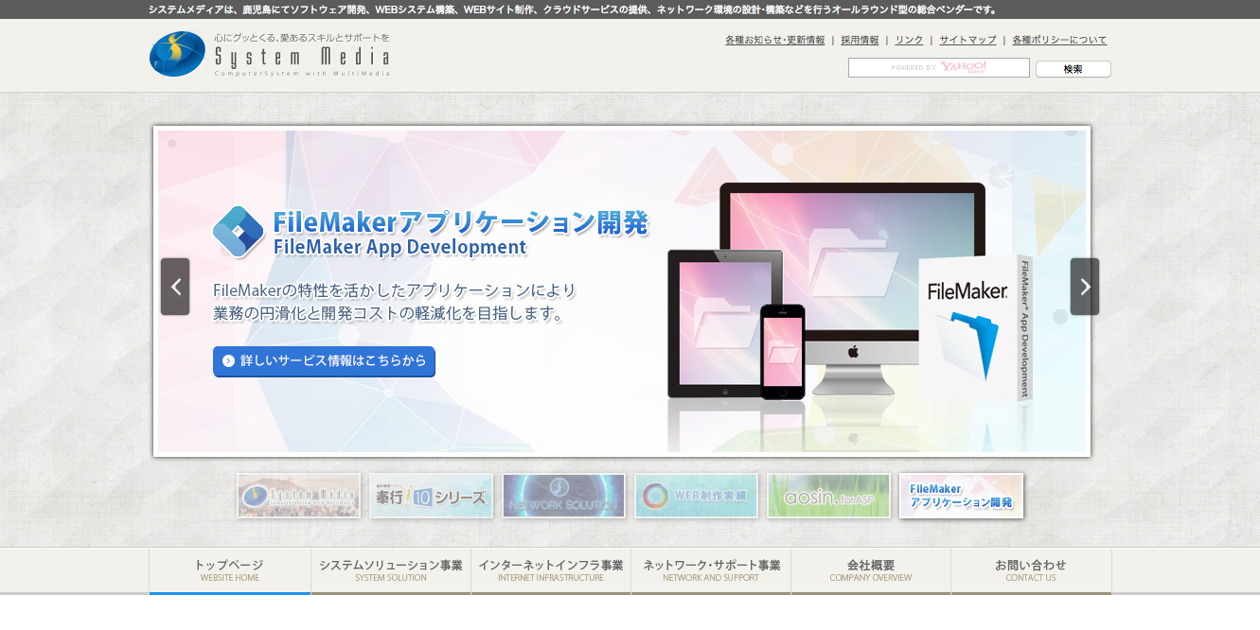Select the WEB制作実績 slide thumbnail
The height and width of the screenshot is (630, 1260).
tap(697, 496)
